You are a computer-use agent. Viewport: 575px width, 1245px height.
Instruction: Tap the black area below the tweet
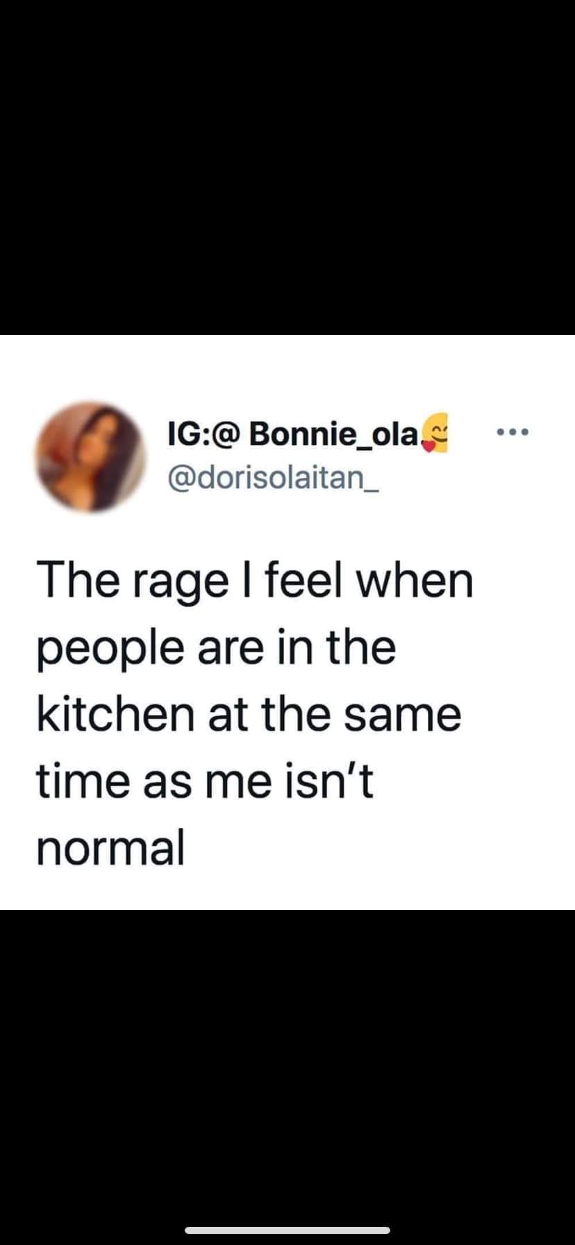(x=287, y=1056)
